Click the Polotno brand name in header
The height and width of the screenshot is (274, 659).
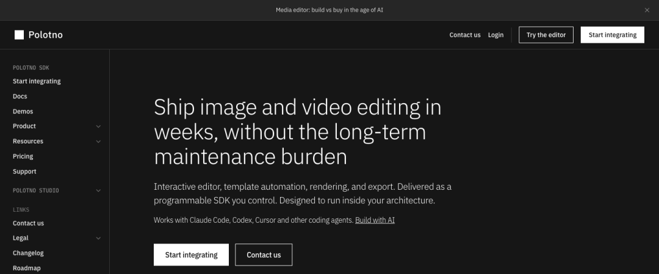(x=45, y=35)
